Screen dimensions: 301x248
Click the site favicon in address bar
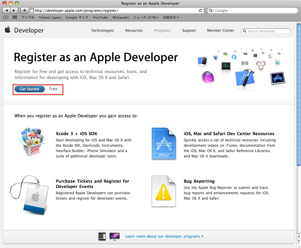[32, 11]
